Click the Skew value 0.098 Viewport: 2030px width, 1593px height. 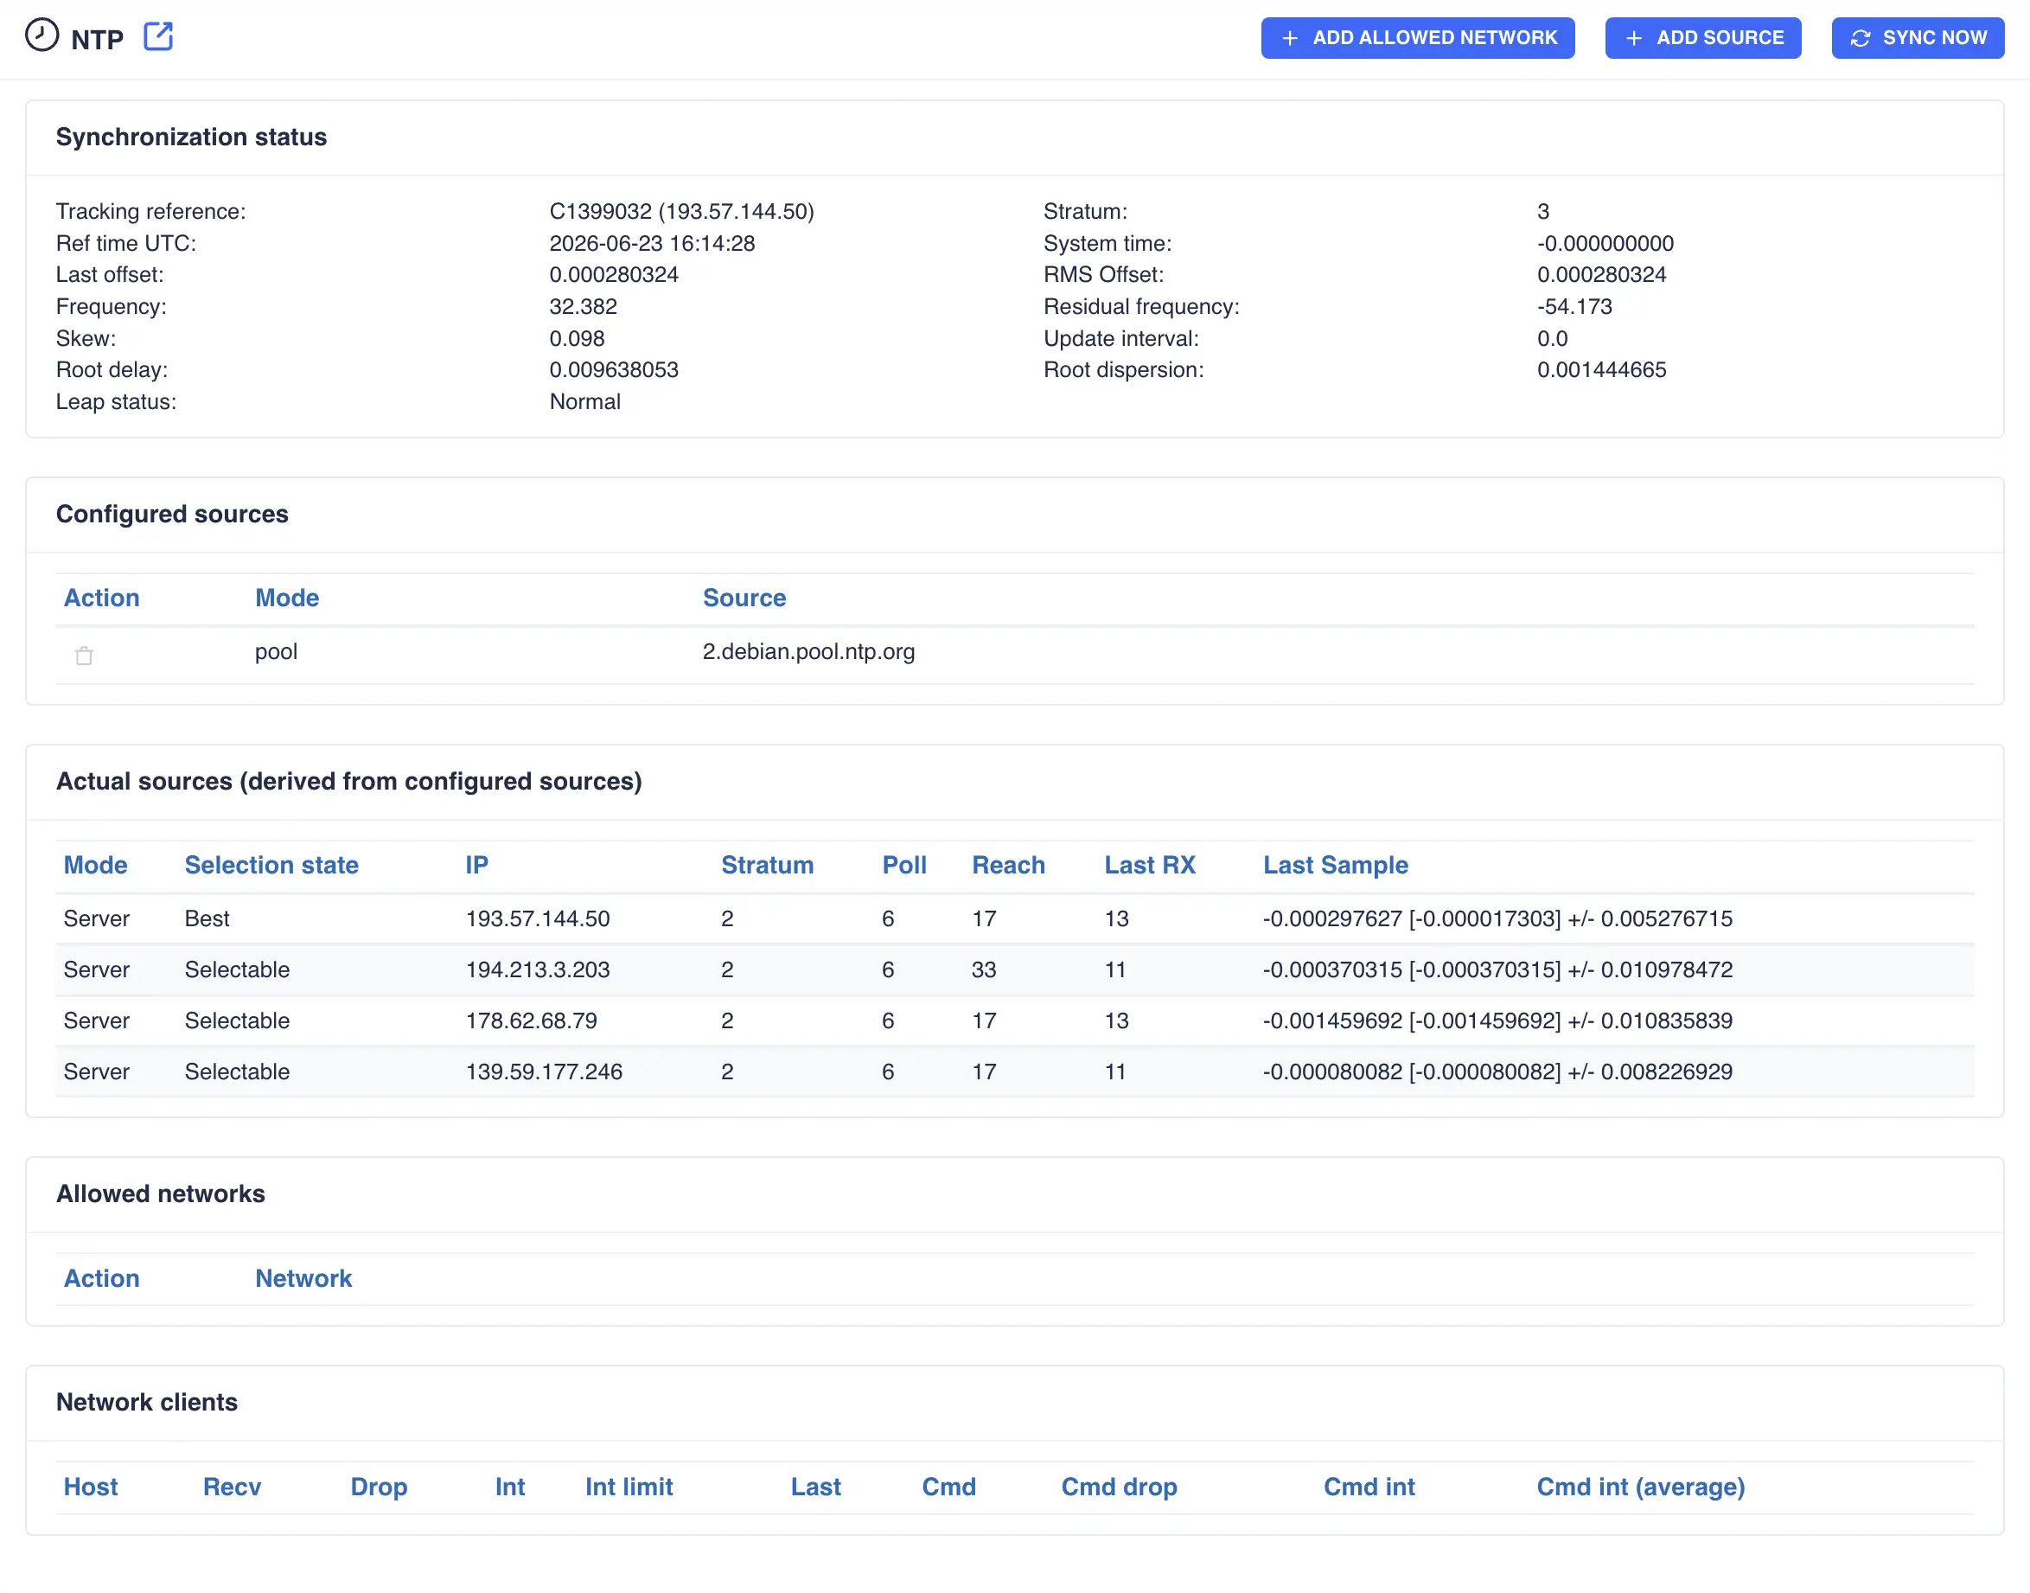tap(577, 338)
